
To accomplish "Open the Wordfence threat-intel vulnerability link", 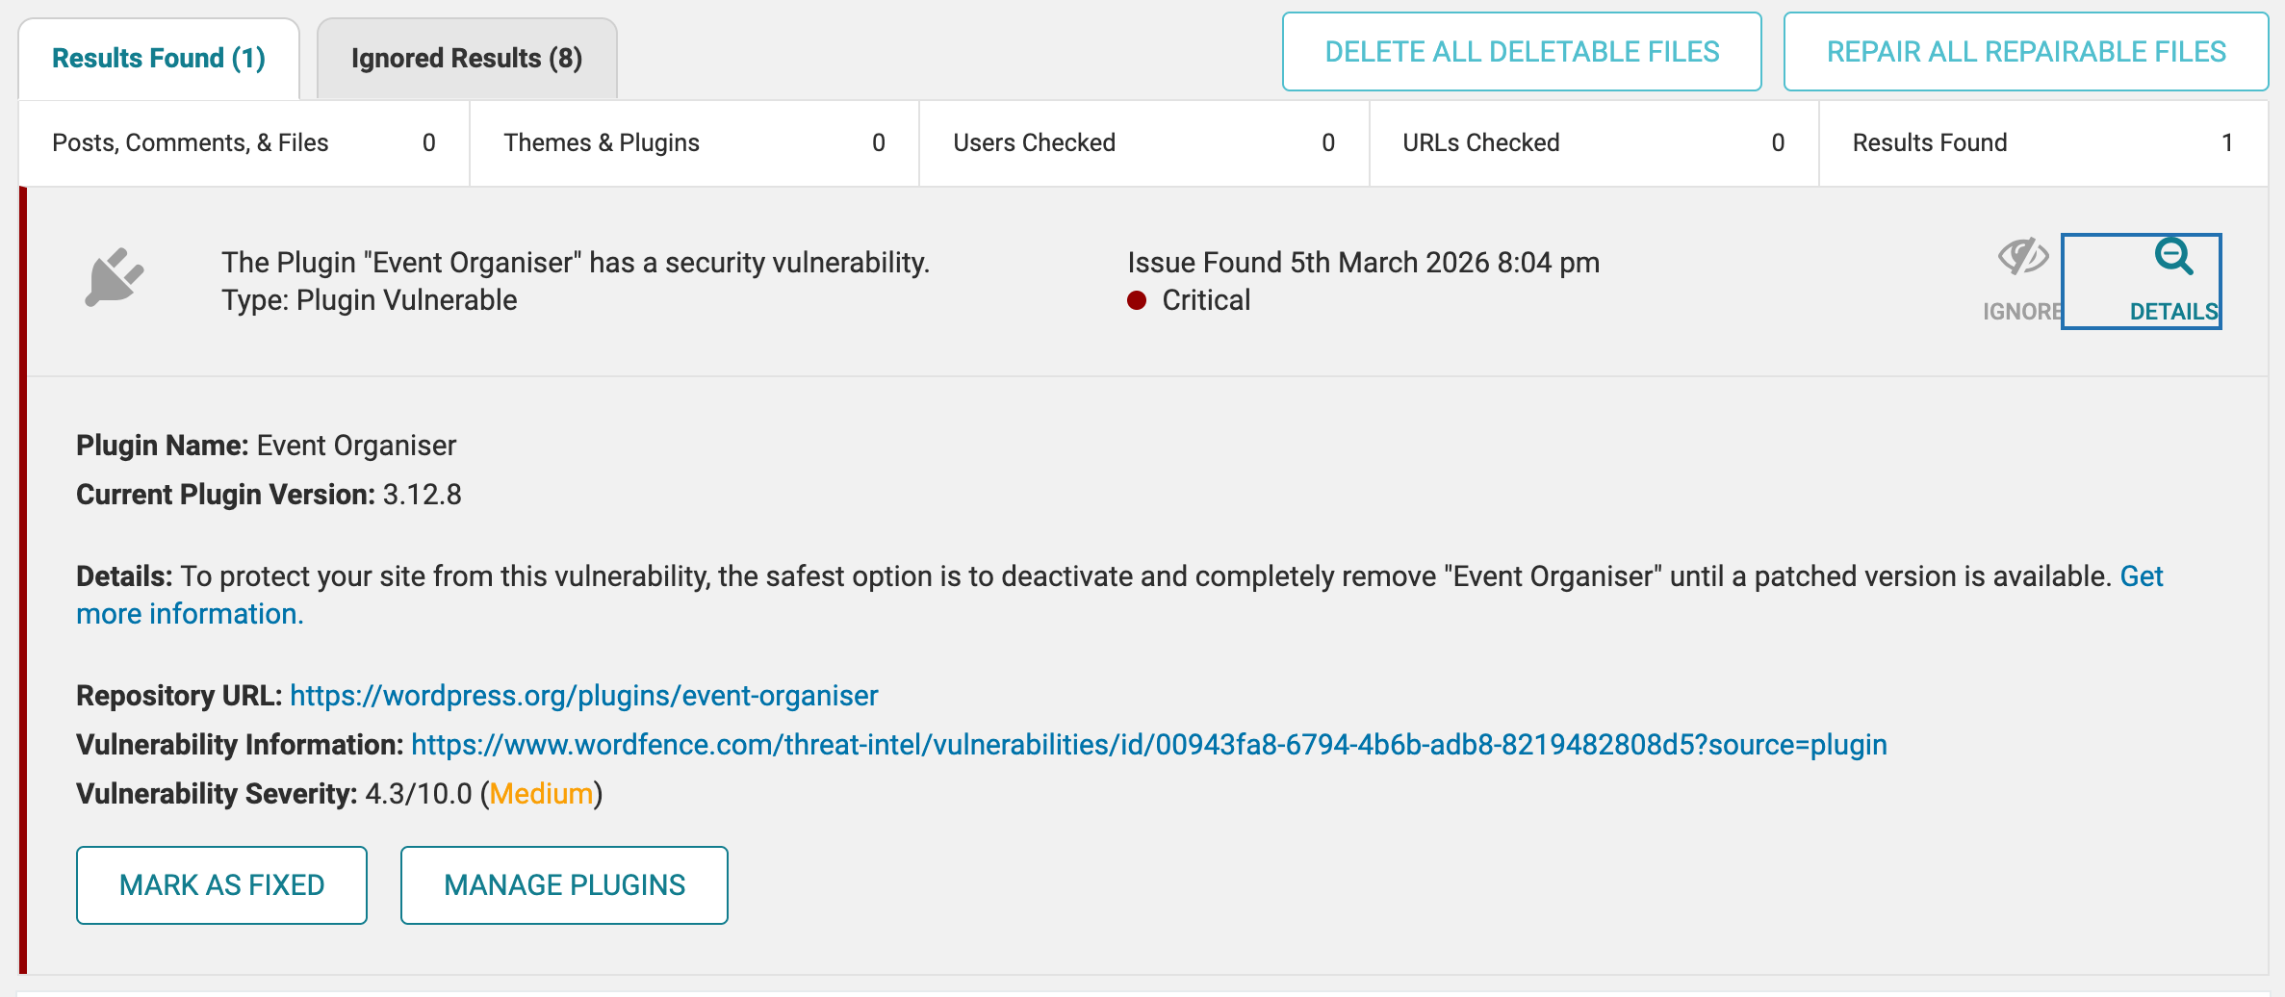I will pyautogui.click(x=1148, y=745).
